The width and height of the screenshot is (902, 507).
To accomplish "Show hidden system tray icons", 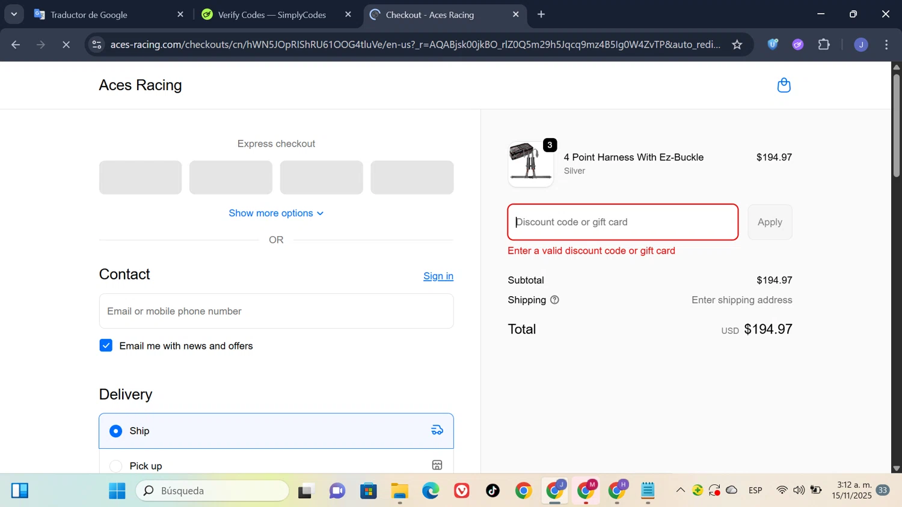I will pyautogui.click(x=680, y=491).
